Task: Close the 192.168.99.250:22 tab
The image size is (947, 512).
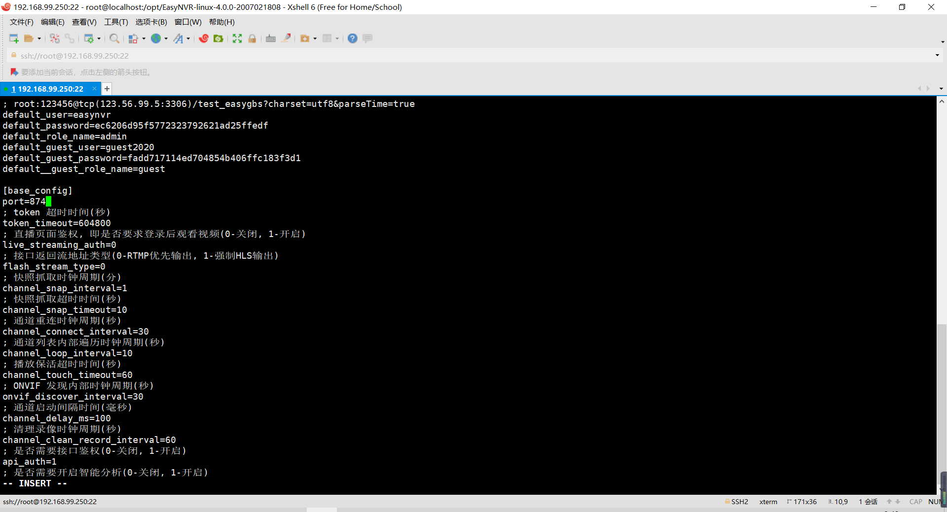Action: [x=94, y=89]
